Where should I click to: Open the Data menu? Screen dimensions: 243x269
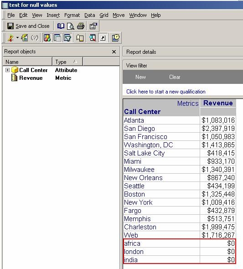pyautogui.click(x=89, y=15)
